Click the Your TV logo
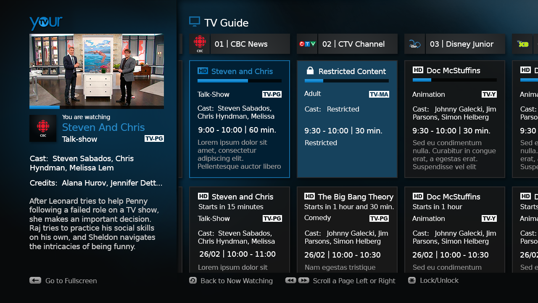The width and height of the screenshot is (538, 303). click(46, 23)
